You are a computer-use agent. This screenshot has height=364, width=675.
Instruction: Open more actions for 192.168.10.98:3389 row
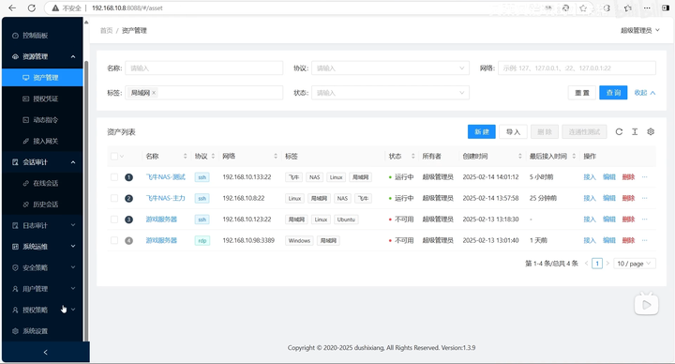pos(644,240)
